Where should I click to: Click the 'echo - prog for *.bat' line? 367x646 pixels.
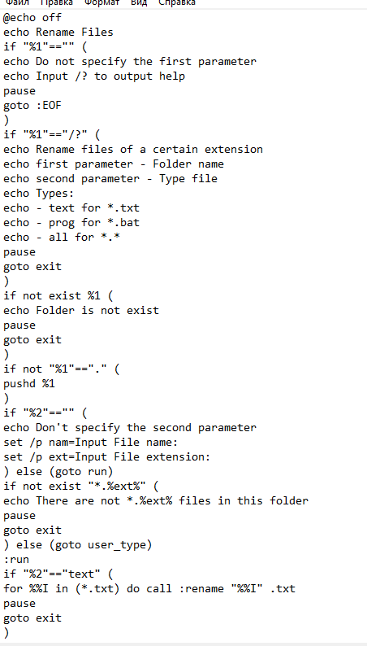click(x=71, y=222)
